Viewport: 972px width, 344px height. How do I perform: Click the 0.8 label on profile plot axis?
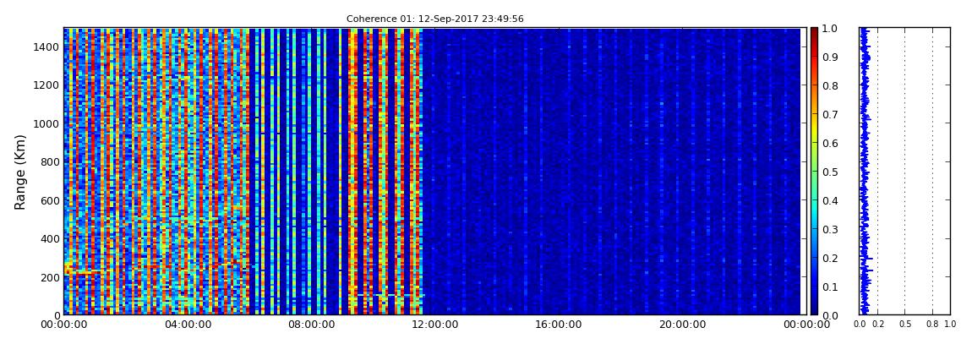(x=932, y=325)
